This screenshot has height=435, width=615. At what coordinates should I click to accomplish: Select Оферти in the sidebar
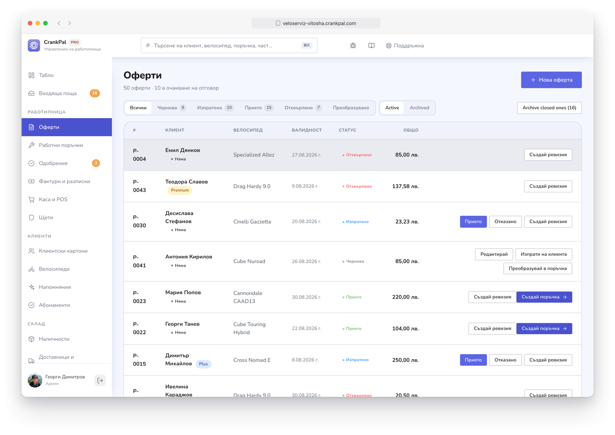point(67,127)
